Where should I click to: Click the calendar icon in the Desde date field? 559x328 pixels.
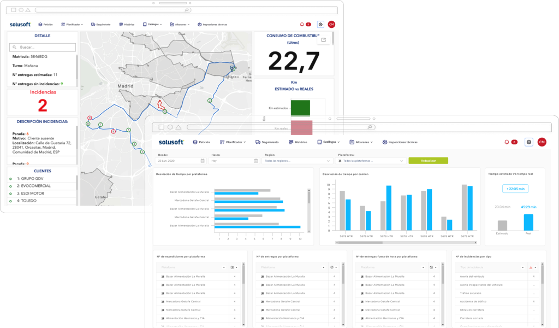[203, 161]
